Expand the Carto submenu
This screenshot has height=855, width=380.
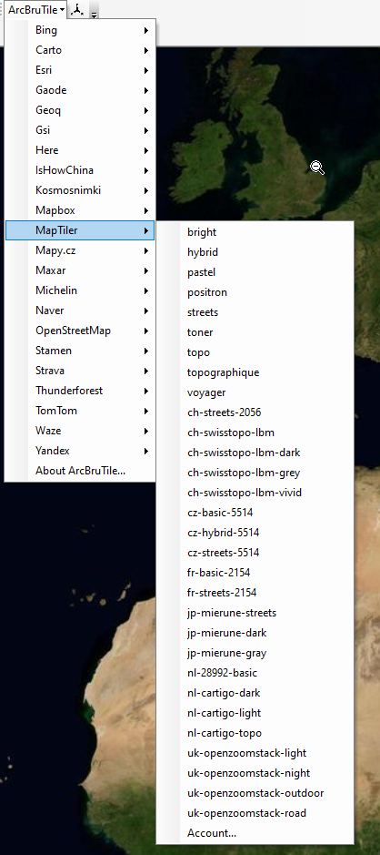pyautogui.click(x=80, y=50)
